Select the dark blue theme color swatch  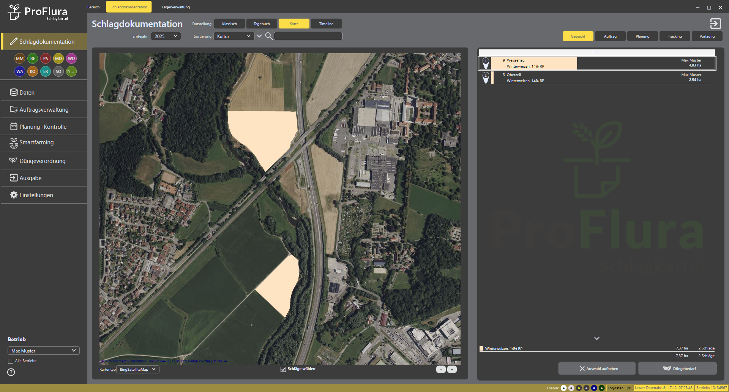pos(594,388)
